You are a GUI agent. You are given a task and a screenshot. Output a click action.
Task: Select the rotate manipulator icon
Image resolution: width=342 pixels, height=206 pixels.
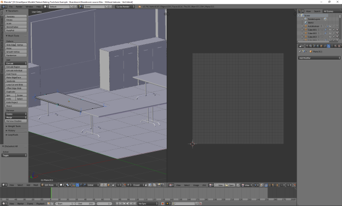(81, 185)
